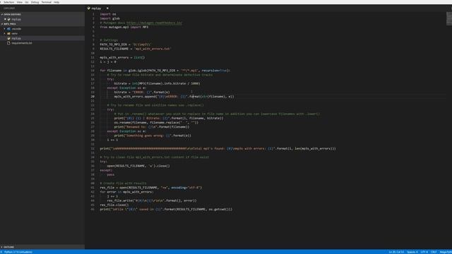Open the mutagen docs link in comment

click(x=154, y=23)
